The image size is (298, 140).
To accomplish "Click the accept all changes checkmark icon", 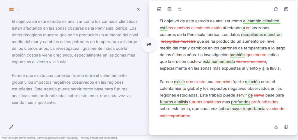I will click(159, 9).
